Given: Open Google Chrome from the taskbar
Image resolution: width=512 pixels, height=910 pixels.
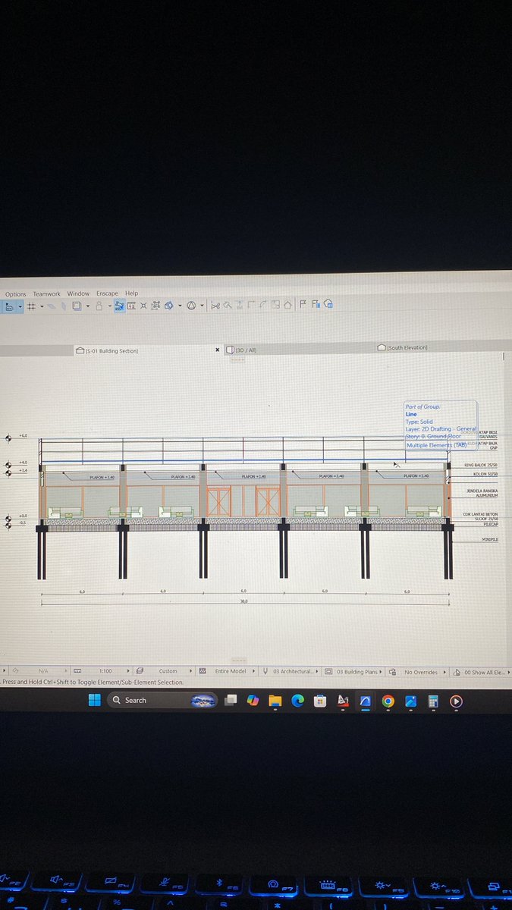Looking at the screenshot, I should pyautogui.click(x=388, y=701).
